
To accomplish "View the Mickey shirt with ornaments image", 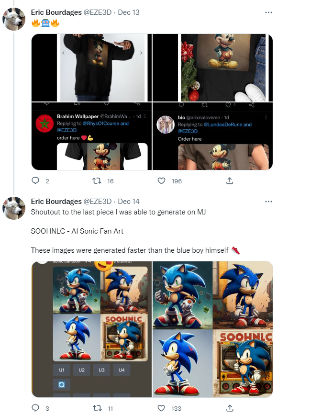I will (212, 102).
